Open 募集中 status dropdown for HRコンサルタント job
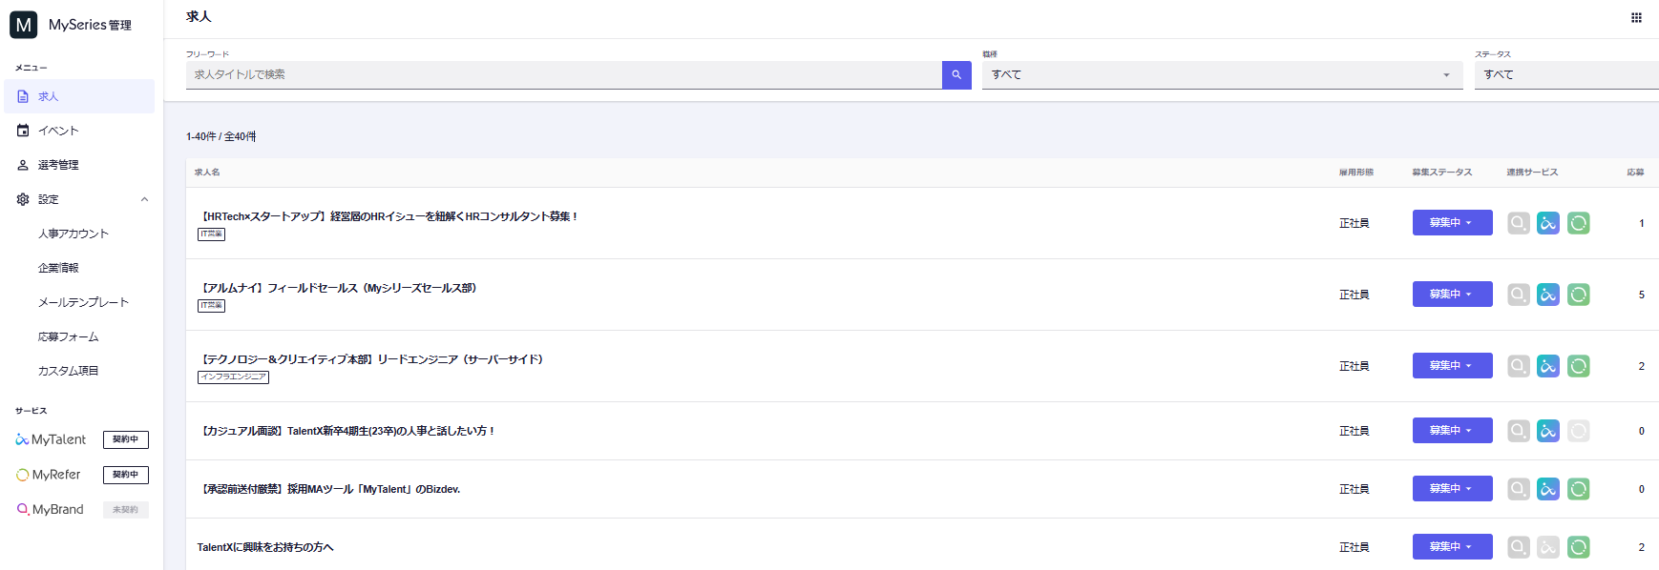The width and height of the screenshot is (1659, 570). pos(1452,223)
